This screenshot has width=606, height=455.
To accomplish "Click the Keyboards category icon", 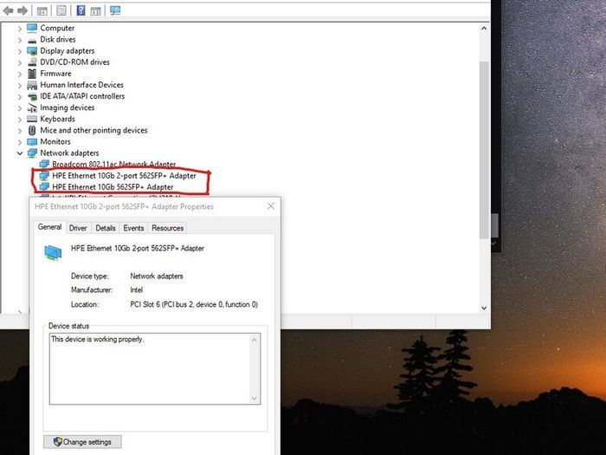I will 32,120.
